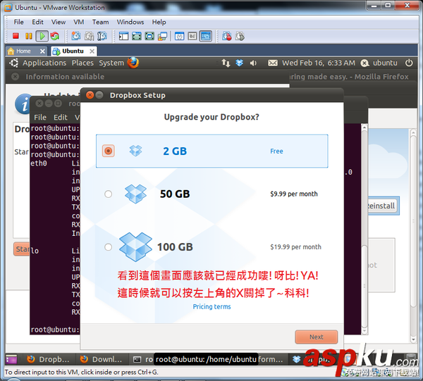This screenshot has height=381, width=423.
Task: Click the 50 GB plan label
Action: (175, 194)
